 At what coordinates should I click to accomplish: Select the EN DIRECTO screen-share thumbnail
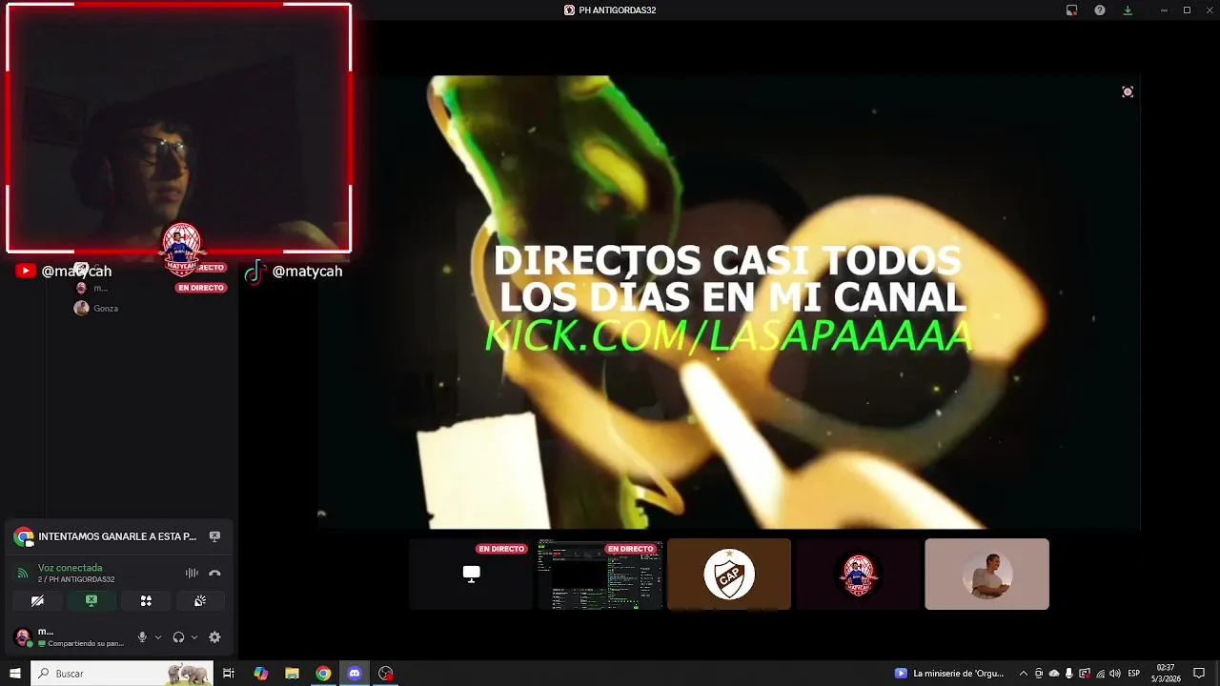600,574
